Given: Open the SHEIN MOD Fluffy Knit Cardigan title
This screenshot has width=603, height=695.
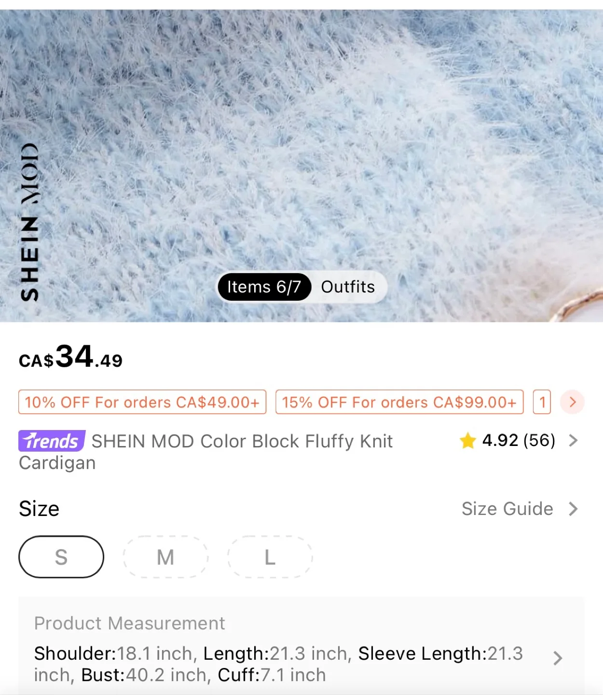Looking at the screenshot, I should (x=241, y=441).
